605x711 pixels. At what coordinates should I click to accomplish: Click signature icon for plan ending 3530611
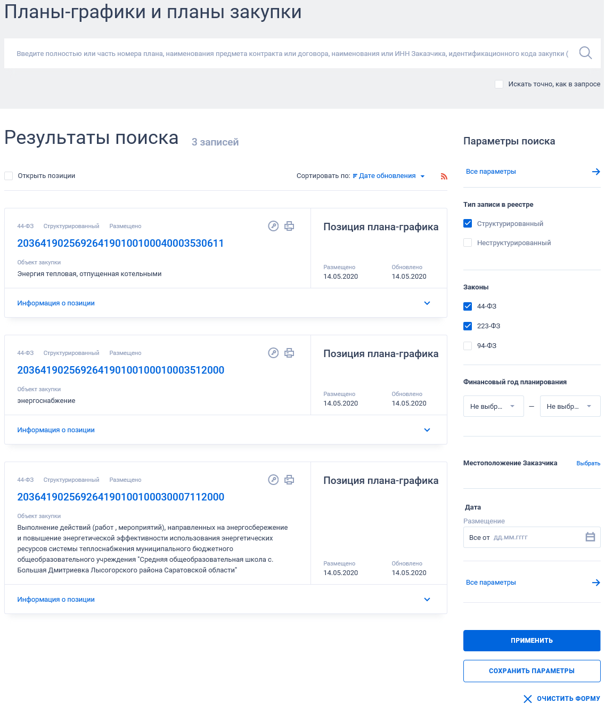point(273,226)
